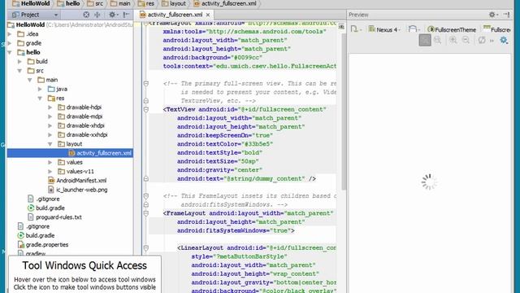This screenshot has width=520, height=293.
Task: Open the Nexus 4 device dropdown
Action: (385, 29)
